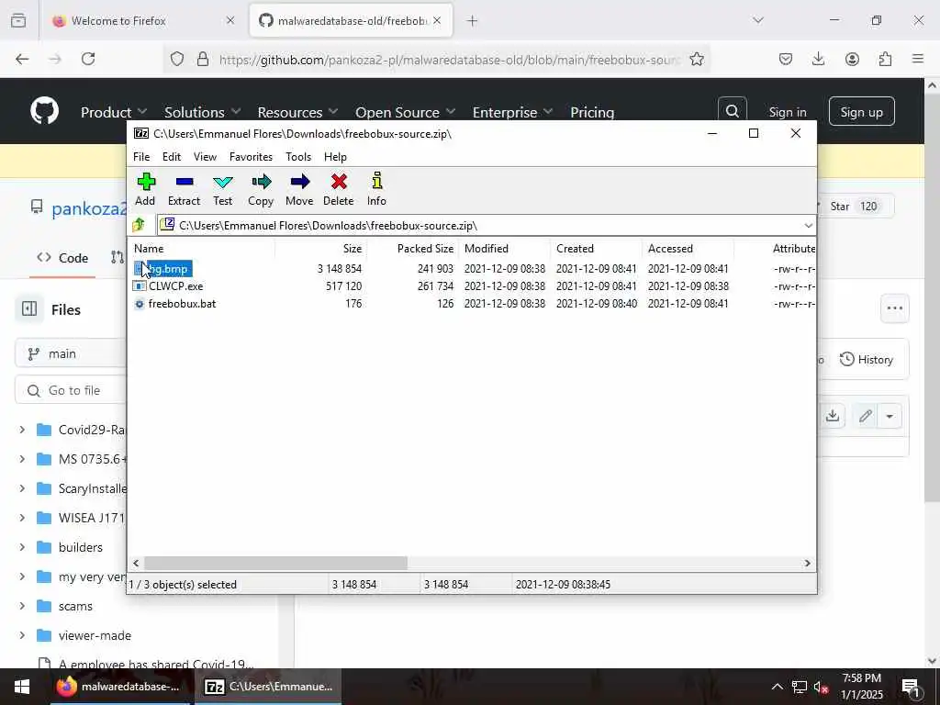
Task: Sort by Created column header
Action: 575,248
